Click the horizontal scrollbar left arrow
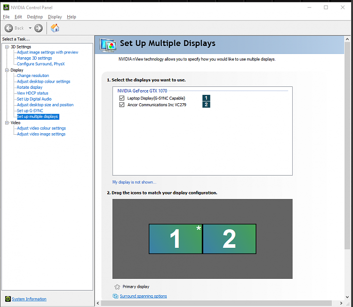Image resolution: width=353 pixels, height=307 pixels. pyautogui.click(x=98, y=303)
